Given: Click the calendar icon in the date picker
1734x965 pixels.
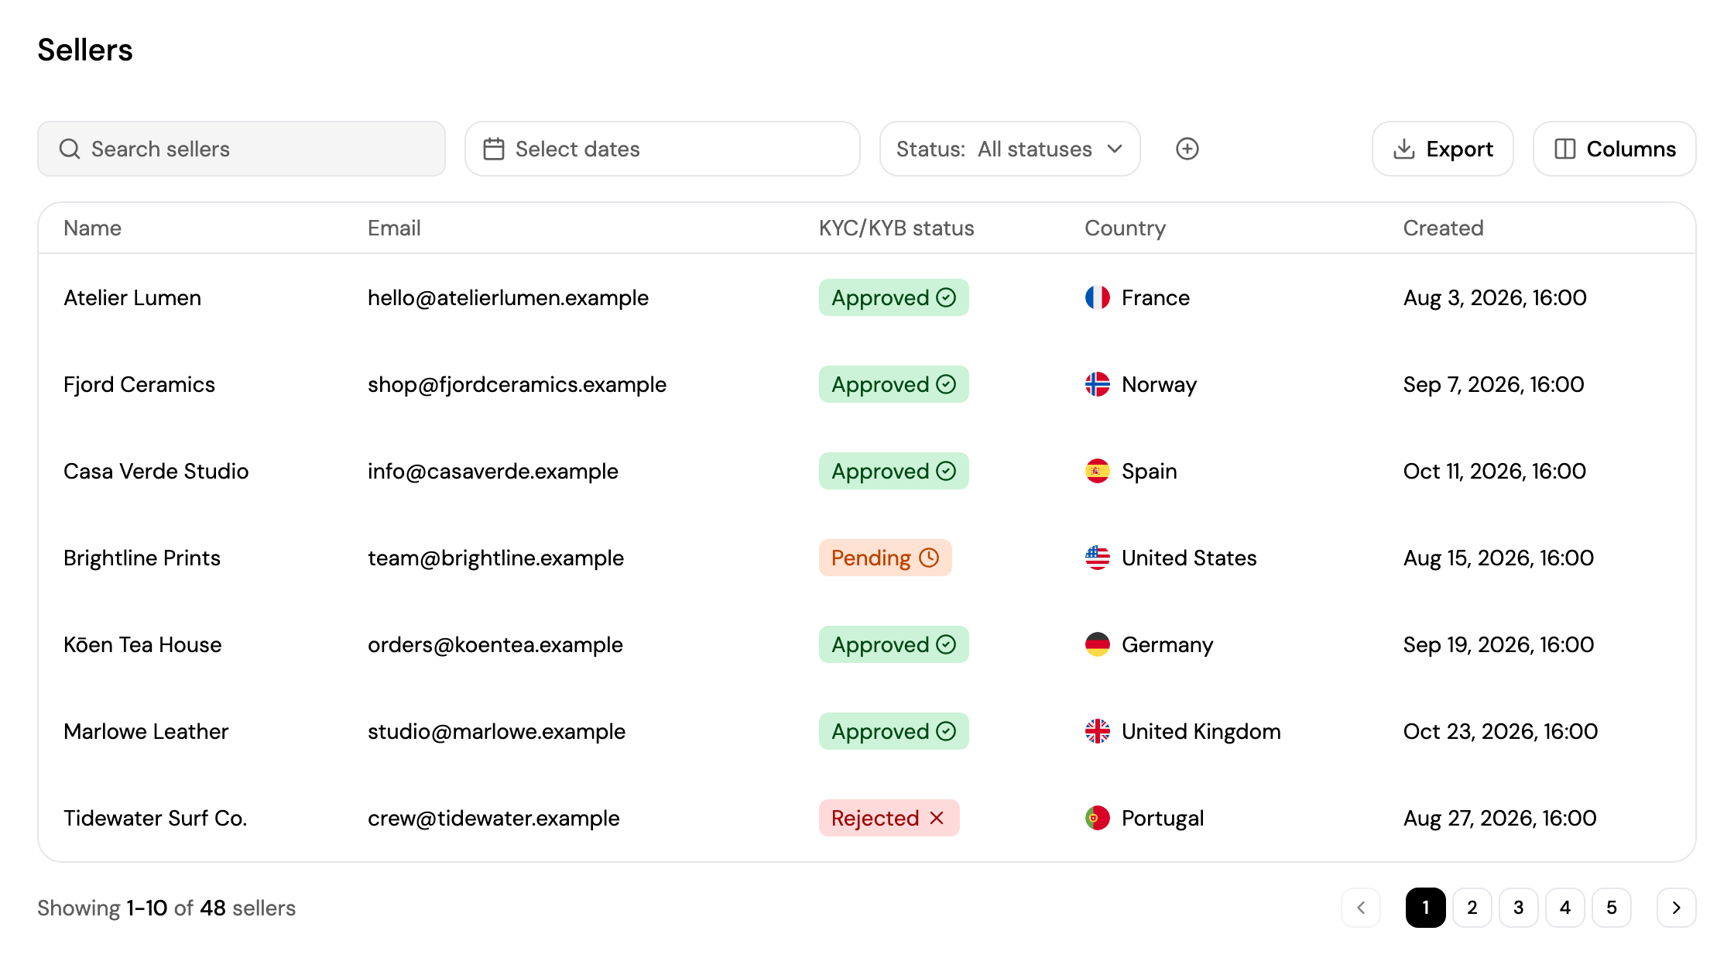Looking at the screenshot, I should (494, 149).
